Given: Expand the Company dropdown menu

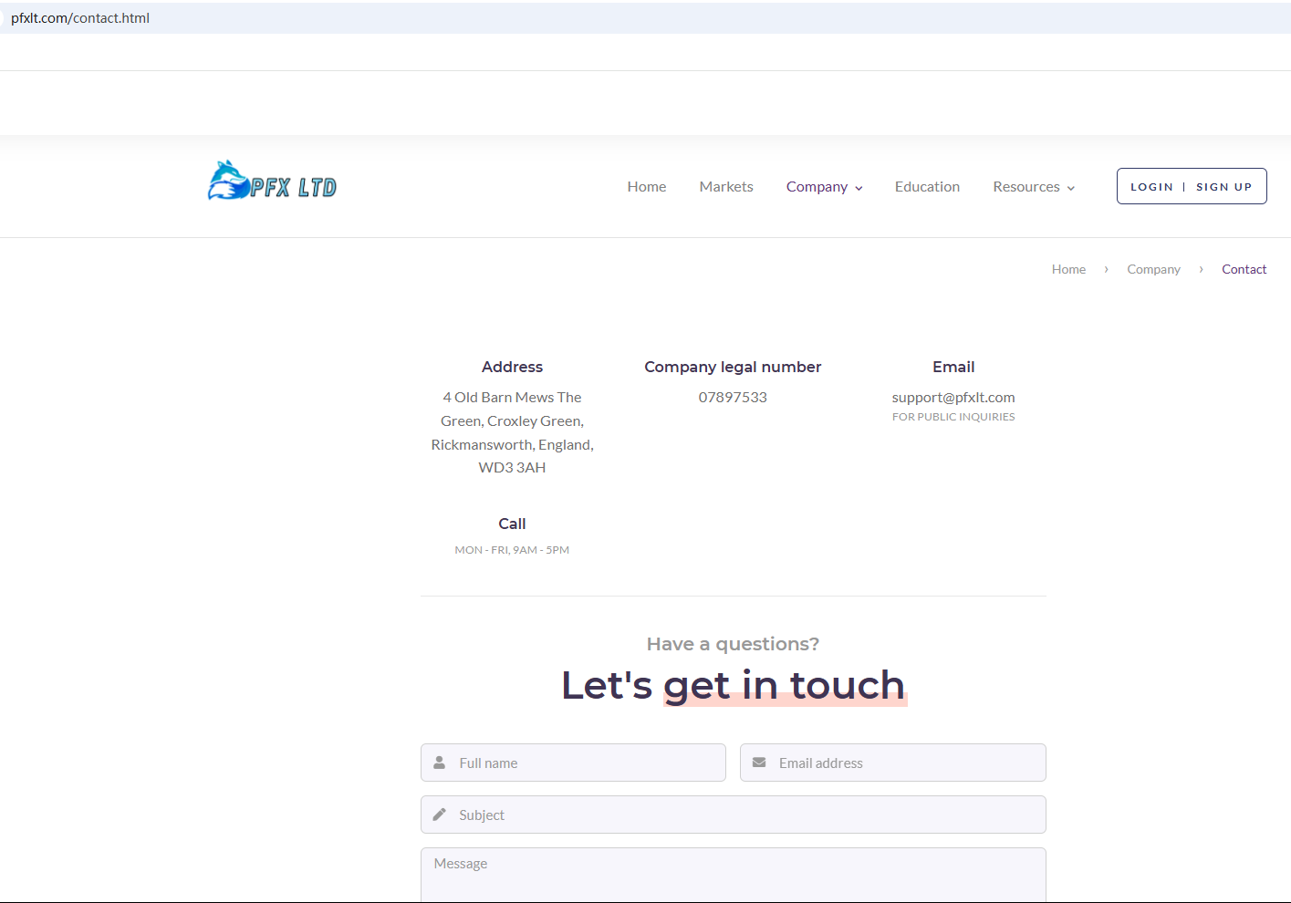Looking at the screenshot, I should (x=825, y=187).
